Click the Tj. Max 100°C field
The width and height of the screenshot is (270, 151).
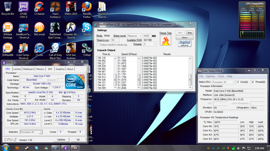225,122
